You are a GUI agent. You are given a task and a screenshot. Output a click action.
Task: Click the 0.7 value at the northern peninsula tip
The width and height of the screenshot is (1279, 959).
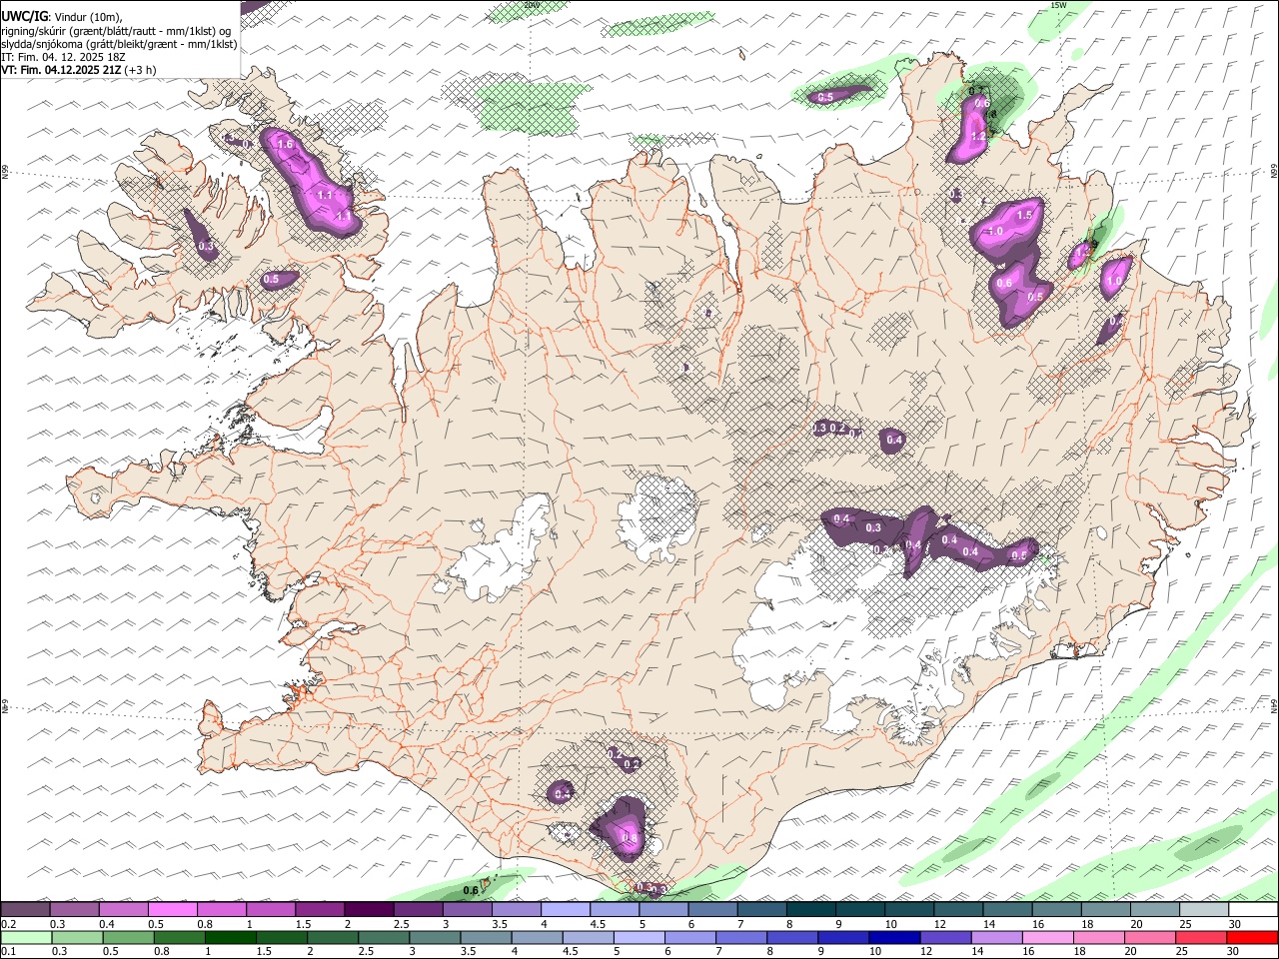click(x=978, y=91)
